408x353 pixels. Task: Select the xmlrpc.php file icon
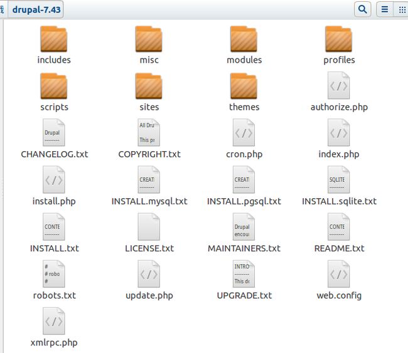coord(53,321)
